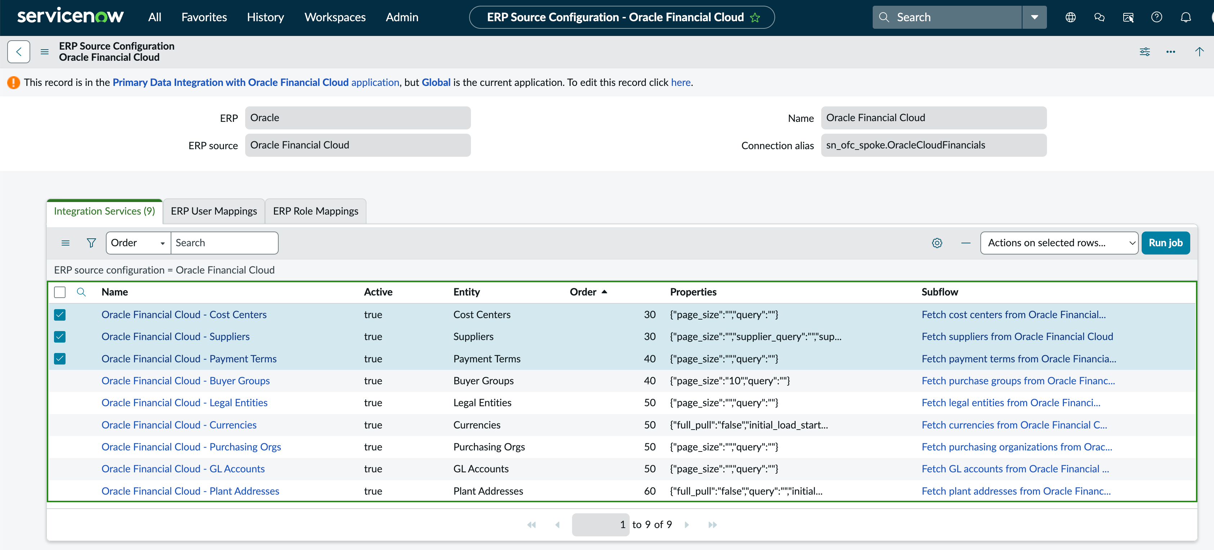1214x550 pixels.
Task: Open the form context menu hamburger icon
Action: tap(45, 52)
